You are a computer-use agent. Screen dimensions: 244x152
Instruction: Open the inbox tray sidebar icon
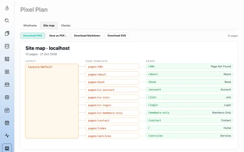click(7, 84)
